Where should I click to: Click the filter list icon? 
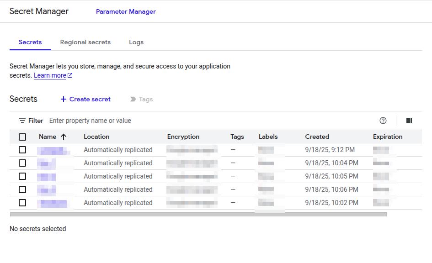coord(22,121)
